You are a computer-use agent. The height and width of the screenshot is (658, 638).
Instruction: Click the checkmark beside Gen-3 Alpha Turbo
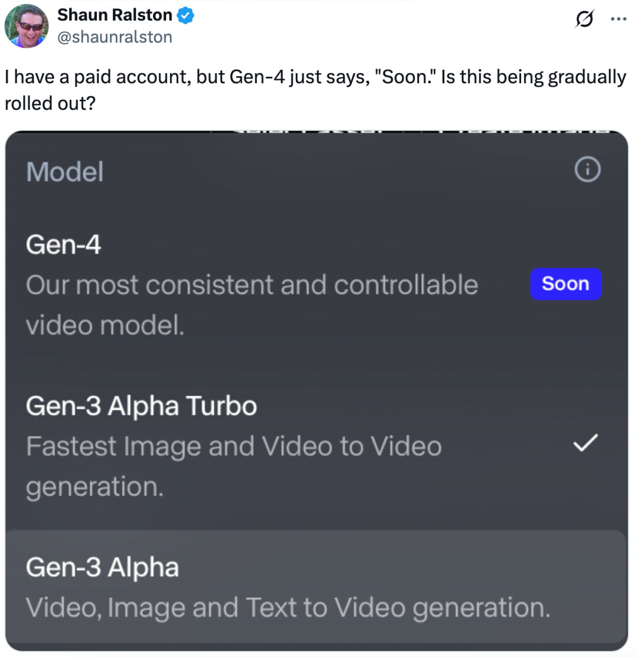[586, 443]
